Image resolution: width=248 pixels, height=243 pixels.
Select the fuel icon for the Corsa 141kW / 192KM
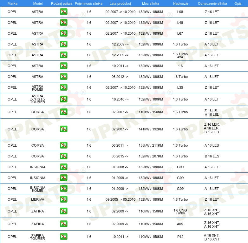(x=63, y=129)
